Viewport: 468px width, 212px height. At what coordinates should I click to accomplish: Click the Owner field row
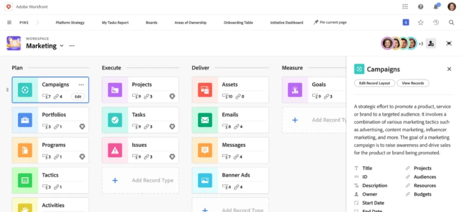[x=366, y=194]
